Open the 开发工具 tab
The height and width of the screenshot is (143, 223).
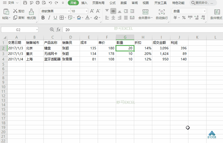[160, 3]
